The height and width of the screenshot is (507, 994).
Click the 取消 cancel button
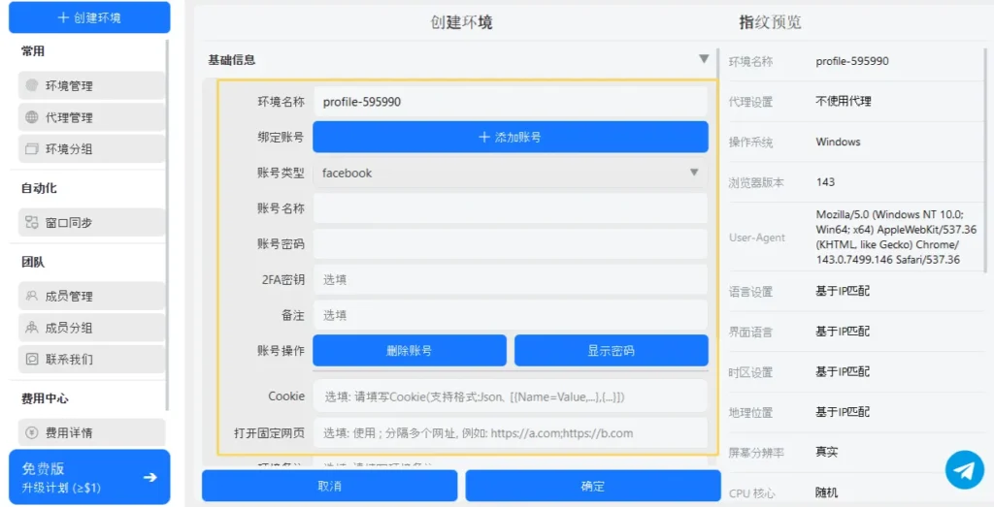[330, 486]
